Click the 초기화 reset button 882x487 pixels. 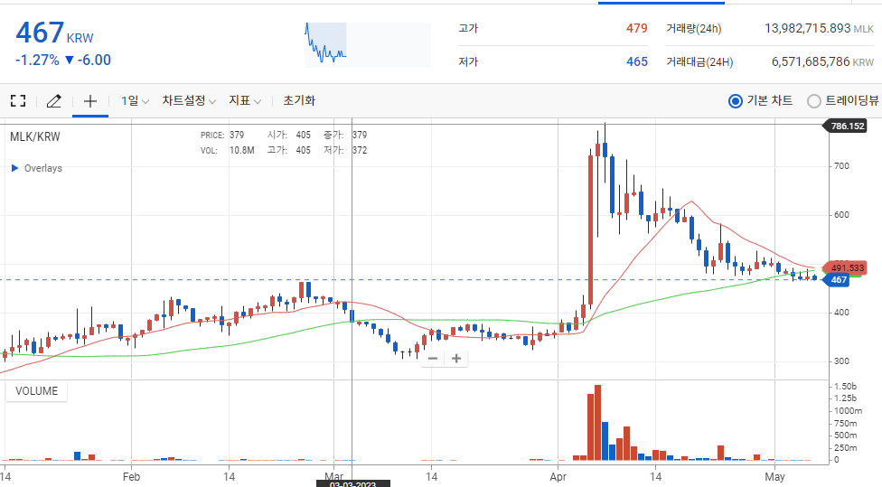tap(299, 100)
